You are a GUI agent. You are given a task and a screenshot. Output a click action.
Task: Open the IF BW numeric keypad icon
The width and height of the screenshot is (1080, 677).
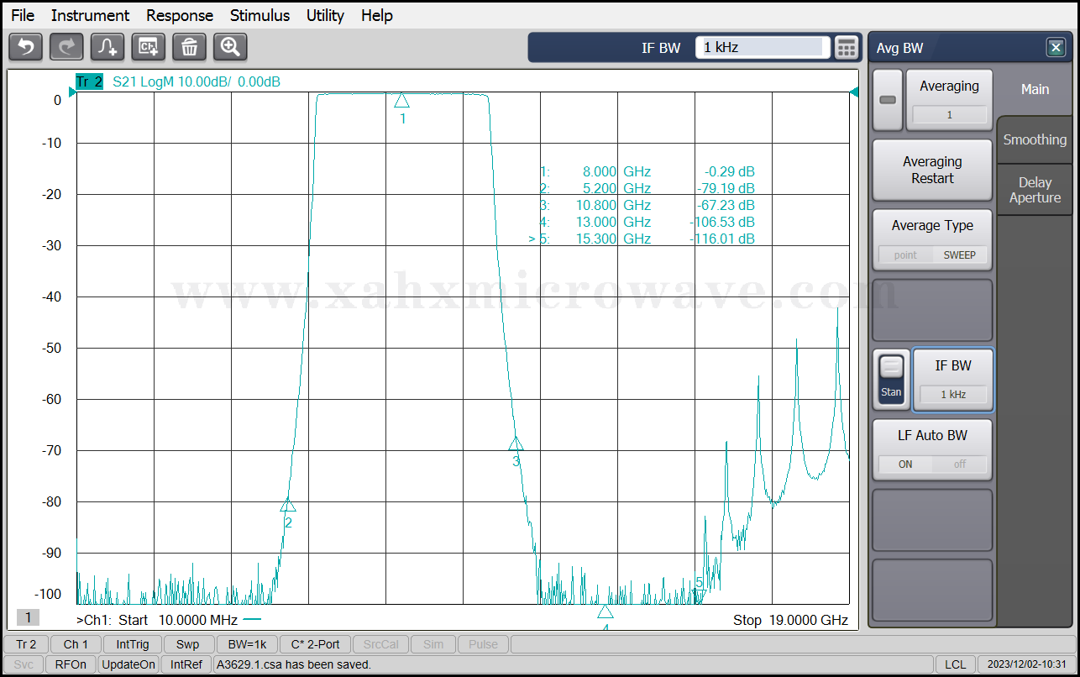[847, 48]
